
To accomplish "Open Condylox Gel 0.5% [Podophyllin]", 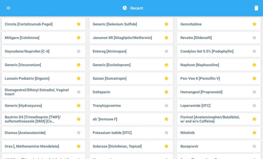I will point(219,51).
